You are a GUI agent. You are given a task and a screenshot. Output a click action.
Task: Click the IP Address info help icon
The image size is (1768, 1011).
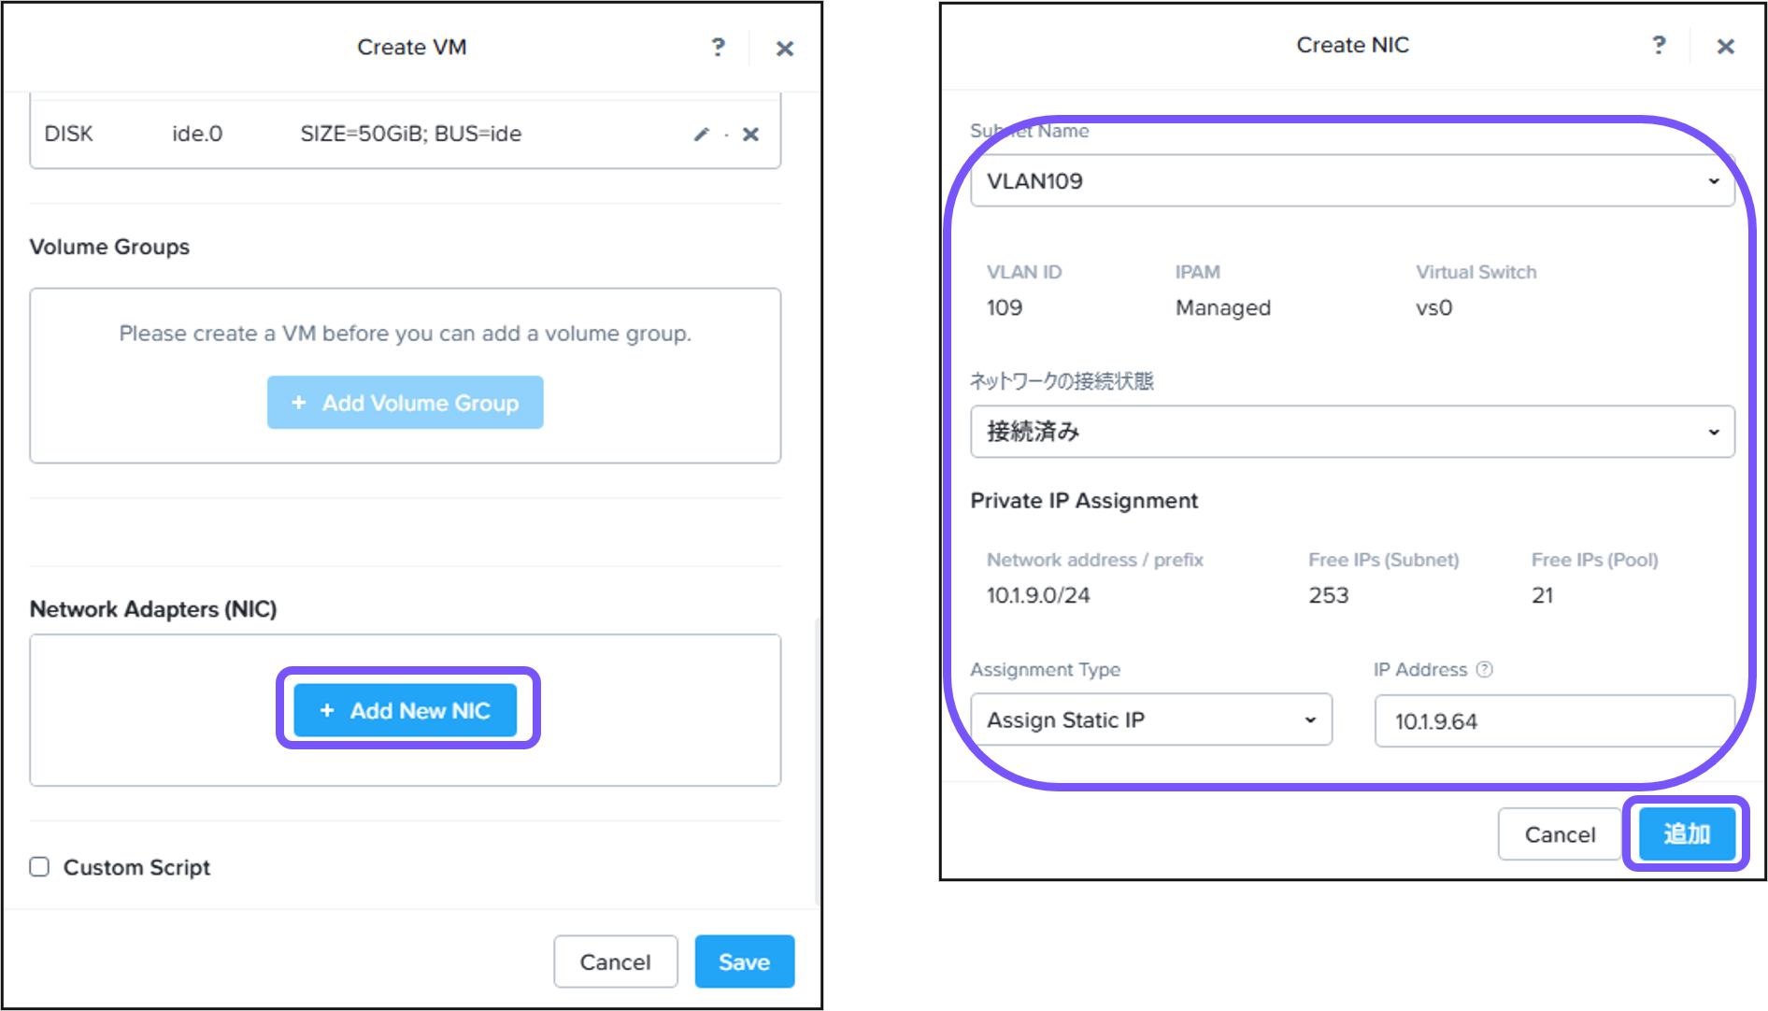click(1484, 669)
